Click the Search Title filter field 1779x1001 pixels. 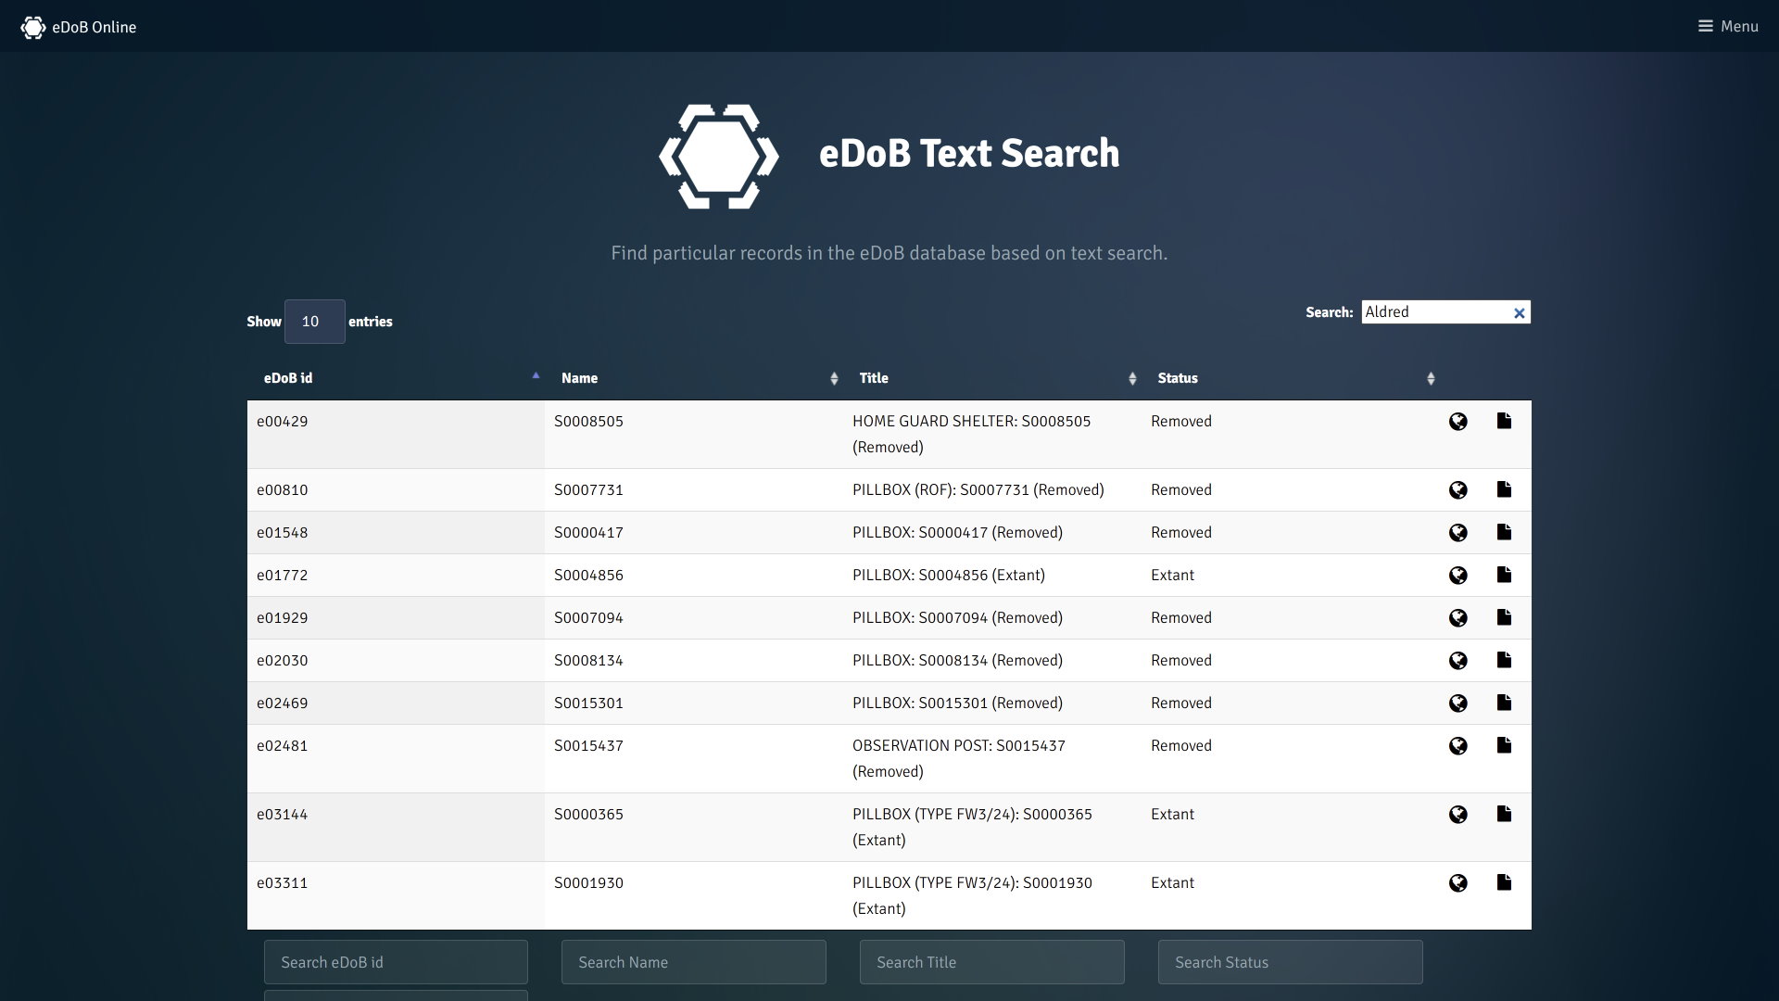click(x=991, y=962)
